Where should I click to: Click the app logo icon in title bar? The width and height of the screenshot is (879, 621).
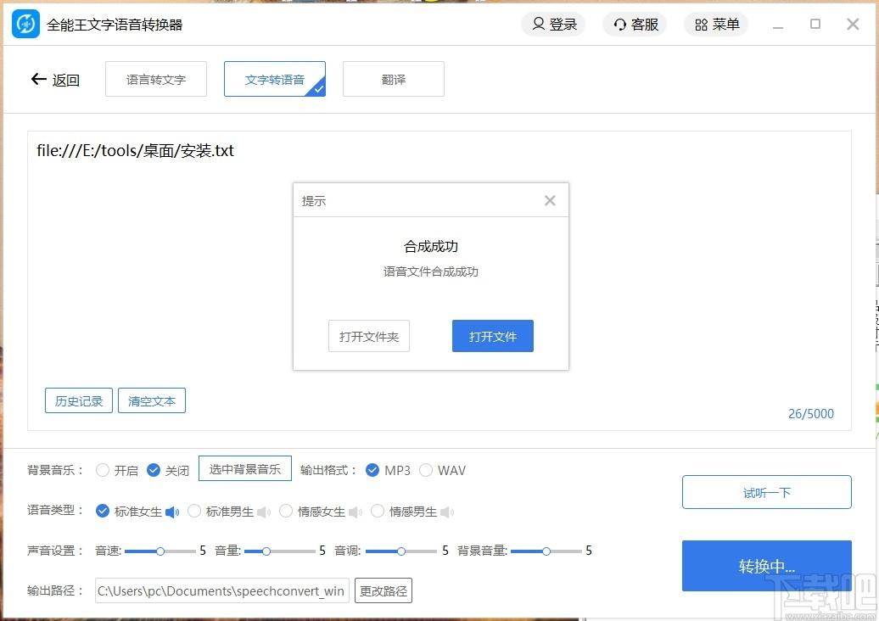click(25, 24)
